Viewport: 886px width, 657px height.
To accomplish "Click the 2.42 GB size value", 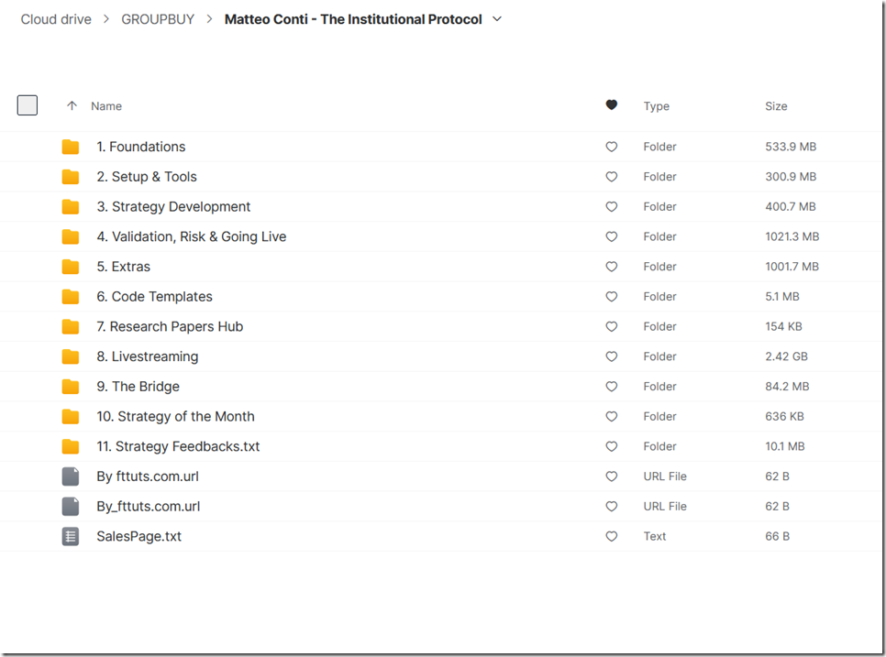I will point(786,356).
